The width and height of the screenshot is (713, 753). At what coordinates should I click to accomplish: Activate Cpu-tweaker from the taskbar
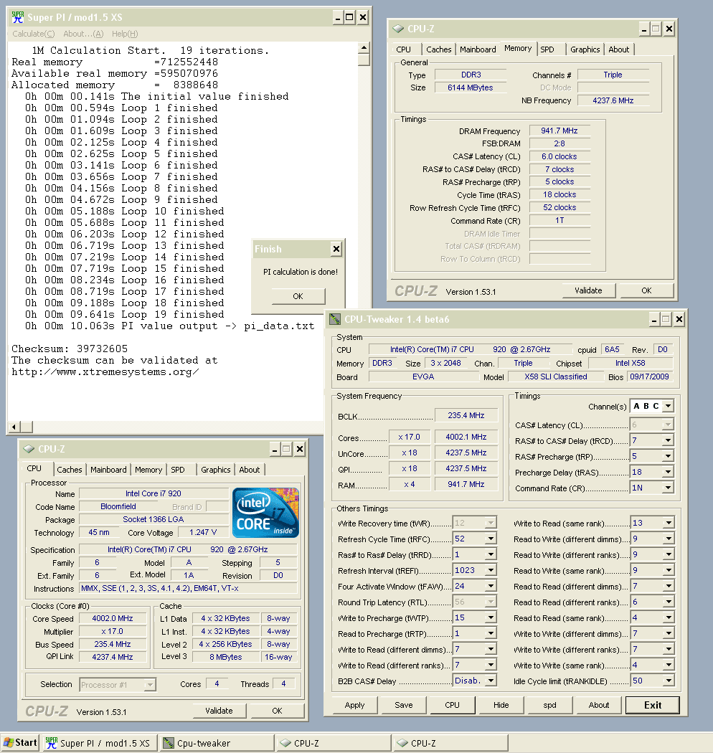(x=217, y=743)
